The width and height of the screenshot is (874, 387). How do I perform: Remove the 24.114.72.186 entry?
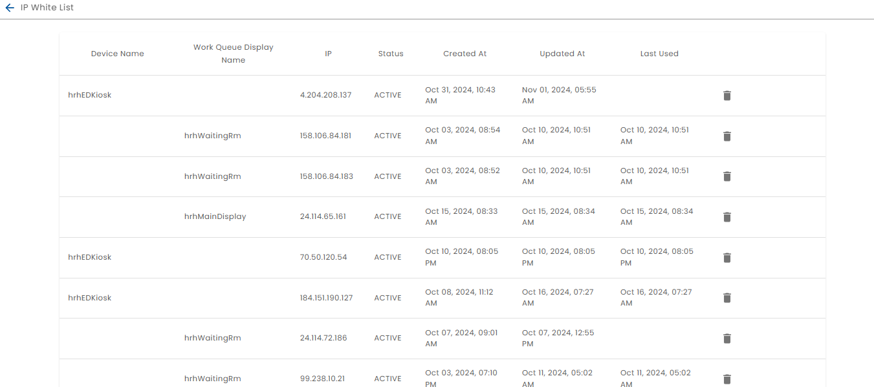[x=727, y=339]
